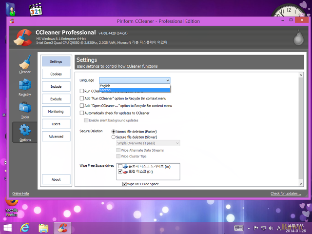Toggle Enable silent background updates checkbox
The height and width of the screenshot is (234, 312).
86,120
